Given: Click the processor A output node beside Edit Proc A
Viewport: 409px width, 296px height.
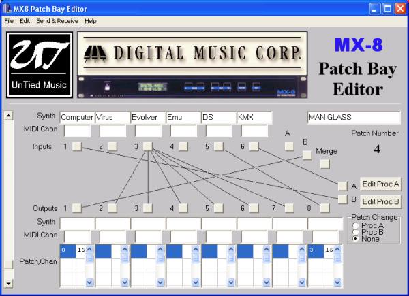Looking at the screenshot, I should click(x=342, y=186).
